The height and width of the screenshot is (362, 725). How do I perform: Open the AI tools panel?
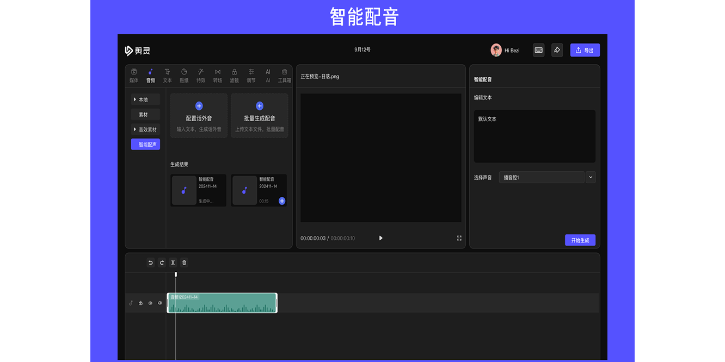268,75
